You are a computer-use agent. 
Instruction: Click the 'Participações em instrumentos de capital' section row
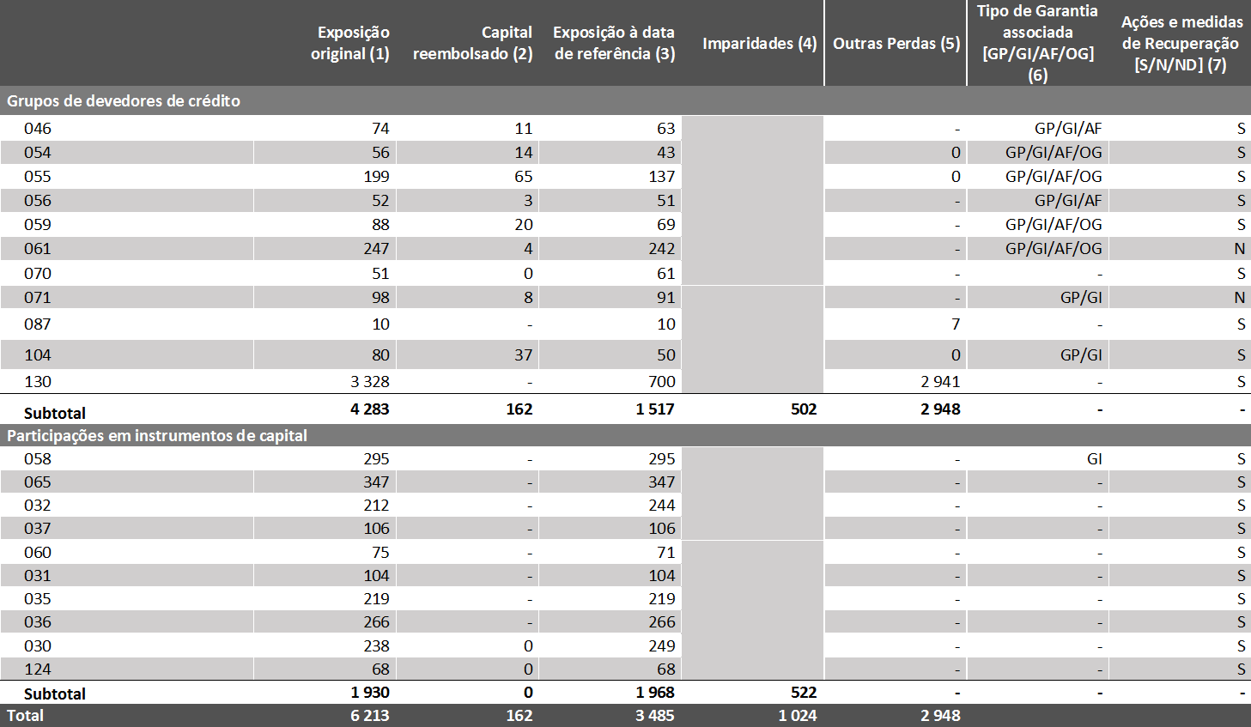coord(625,435)
